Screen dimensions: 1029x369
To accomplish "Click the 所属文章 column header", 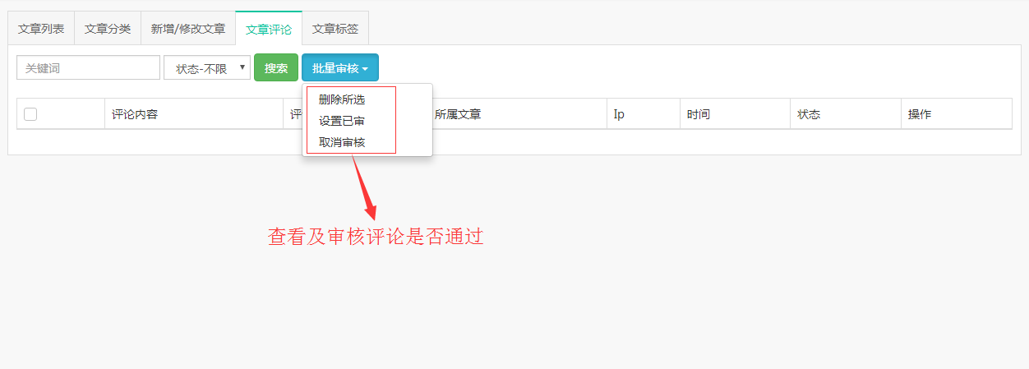I will click(458, 114).
